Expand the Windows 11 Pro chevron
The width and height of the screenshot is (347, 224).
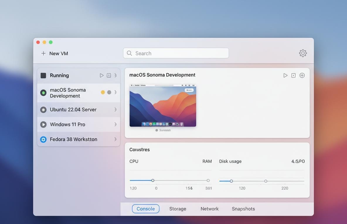click(115, 124)
